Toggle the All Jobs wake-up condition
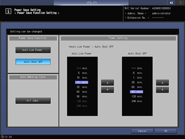This screenshot has height=139, width=185. point(33,101)
